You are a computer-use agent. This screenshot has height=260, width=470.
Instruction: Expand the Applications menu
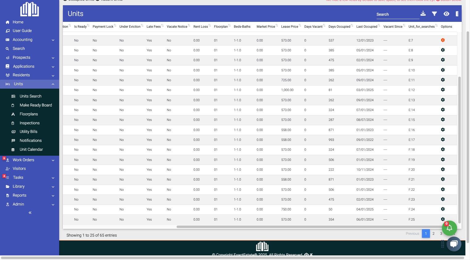30,66
